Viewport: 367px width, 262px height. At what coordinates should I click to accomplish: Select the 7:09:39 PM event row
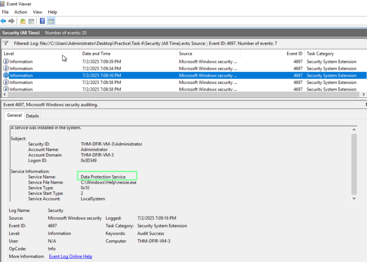pyautogui.click(x=101, y=62)
